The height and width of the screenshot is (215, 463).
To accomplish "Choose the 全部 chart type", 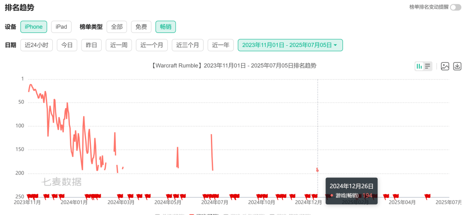I will (x=117, y=27).
